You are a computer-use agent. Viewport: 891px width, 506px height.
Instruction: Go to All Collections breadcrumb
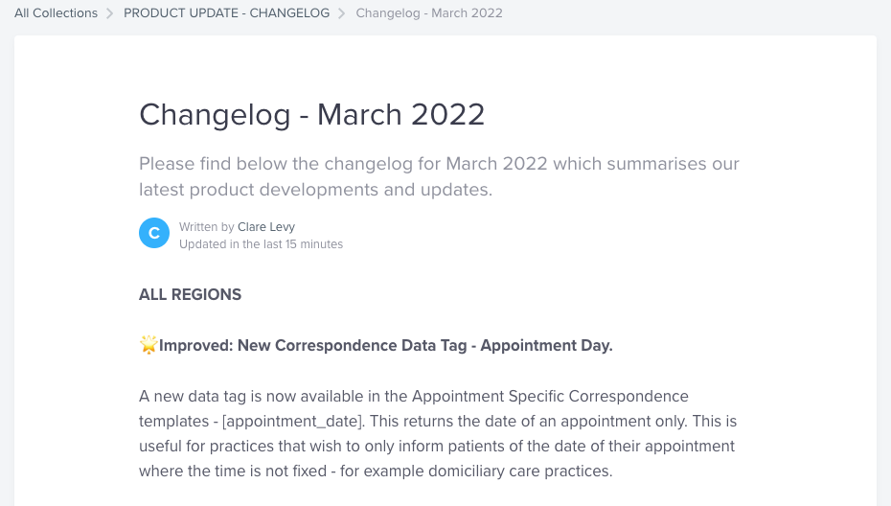56,13
